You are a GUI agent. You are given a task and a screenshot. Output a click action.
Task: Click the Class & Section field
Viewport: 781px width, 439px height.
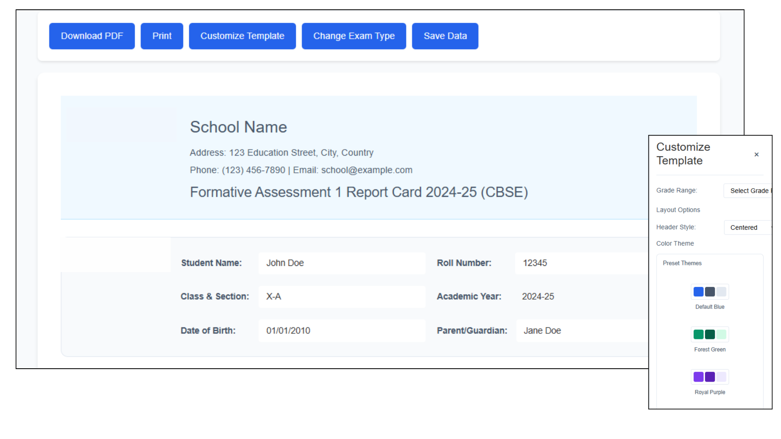click(x=342, y=297)
